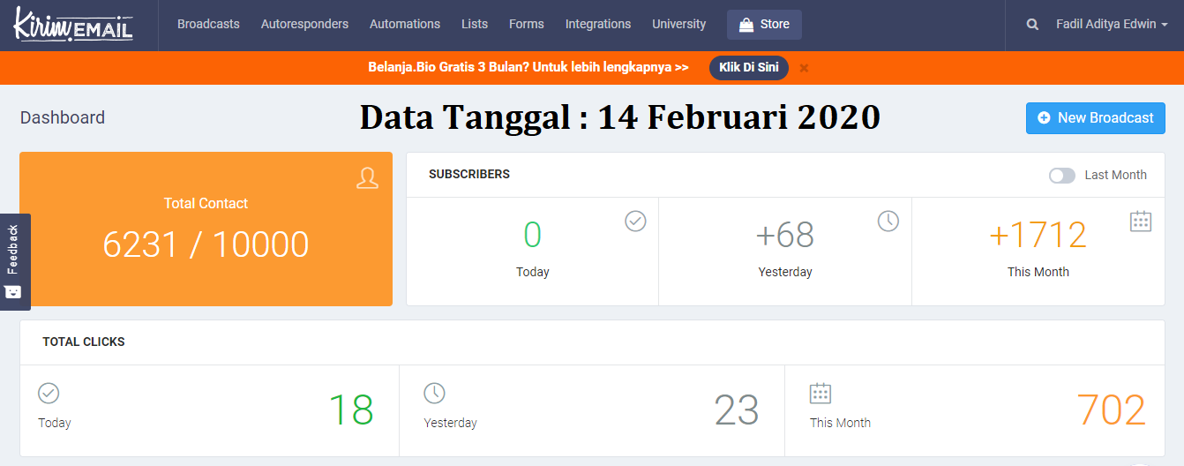Open the Fadil Aditya Edwin account dropdown
Screen dimensions: 1184x466
(1111, 25)
